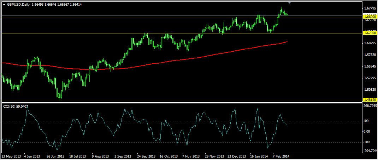Image resolution: width=378 pixels, height=160 pixels.
Task: Click the CCI(20) 59.0407 indicator label
Action: tap(16, 106)
